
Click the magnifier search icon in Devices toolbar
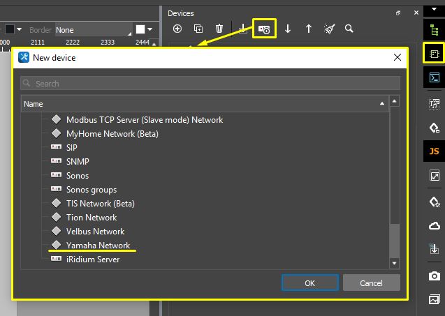[349, 29]
